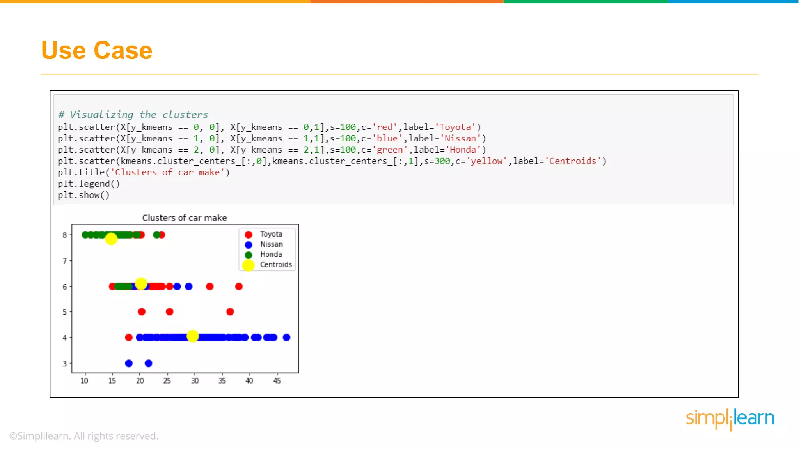Click the 'Nissan' legend label

[272, 244]
